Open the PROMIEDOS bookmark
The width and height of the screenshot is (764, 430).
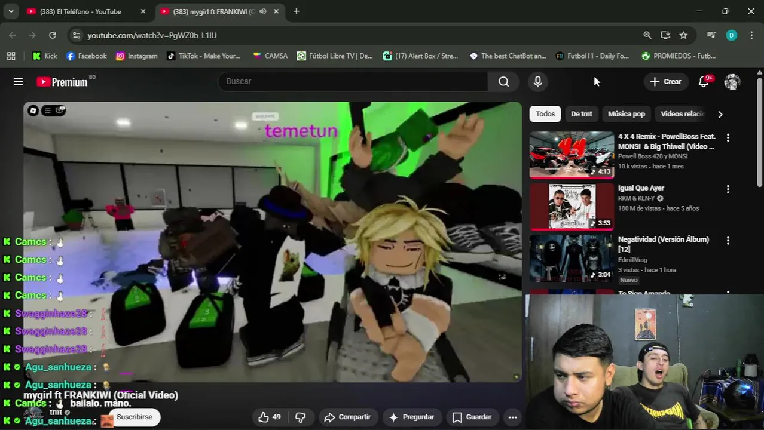point(679,56)
